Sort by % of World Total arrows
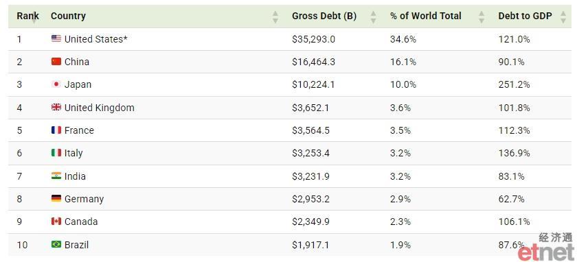Viewport: 577px width, 262px height. (482, 17)
